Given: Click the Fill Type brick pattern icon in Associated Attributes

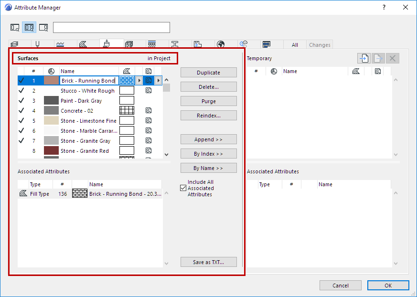Looking at the screenshot, I should tap(79, 193).
